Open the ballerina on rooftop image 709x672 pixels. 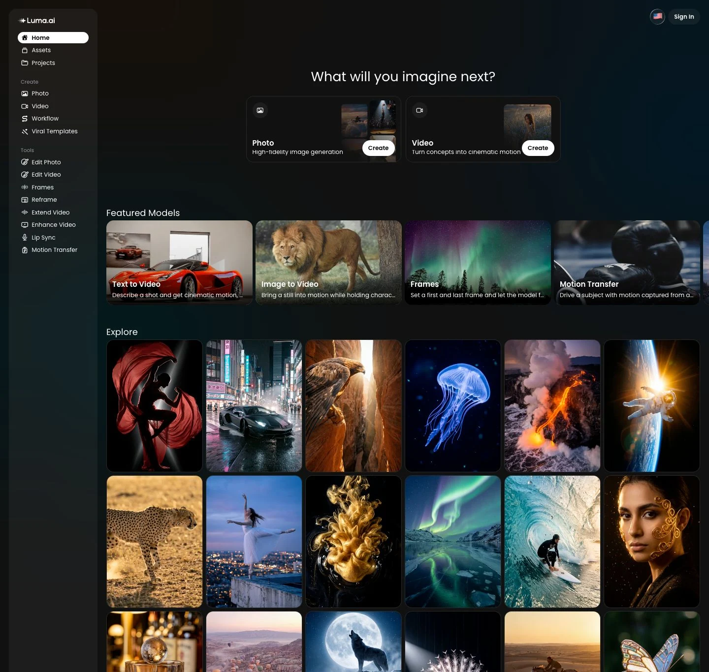pos(254,542)
